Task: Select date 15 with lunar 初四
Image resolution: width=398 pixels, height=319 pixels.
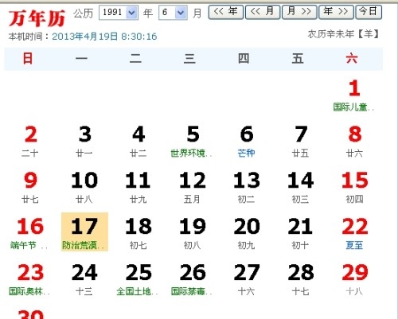Action: tap(355, 188)
